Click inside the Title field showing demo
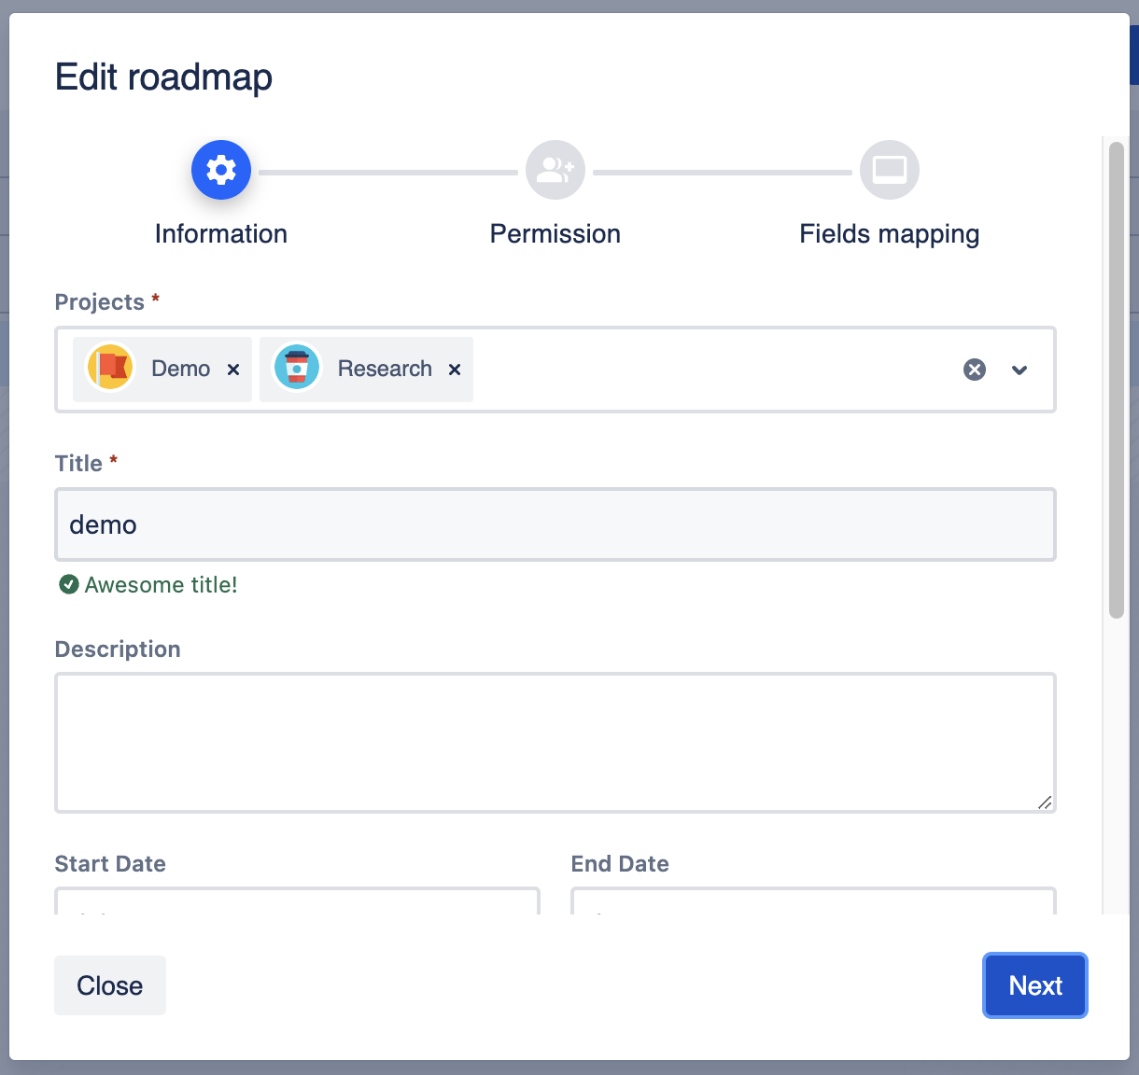 point(555,524)
